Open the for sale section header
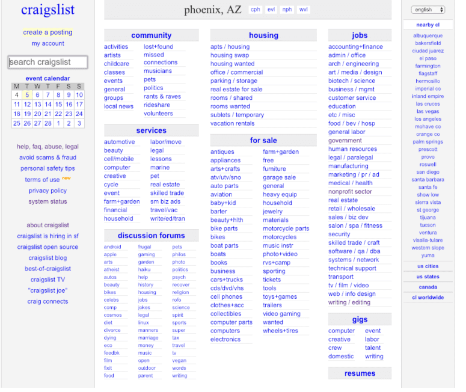 tap(263, 140)
